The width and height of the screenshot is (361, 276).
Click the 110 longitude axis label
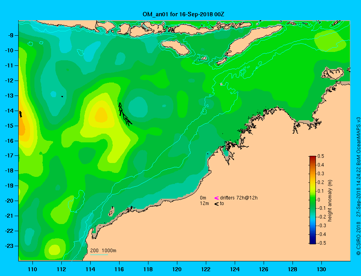tap(32, 269)
